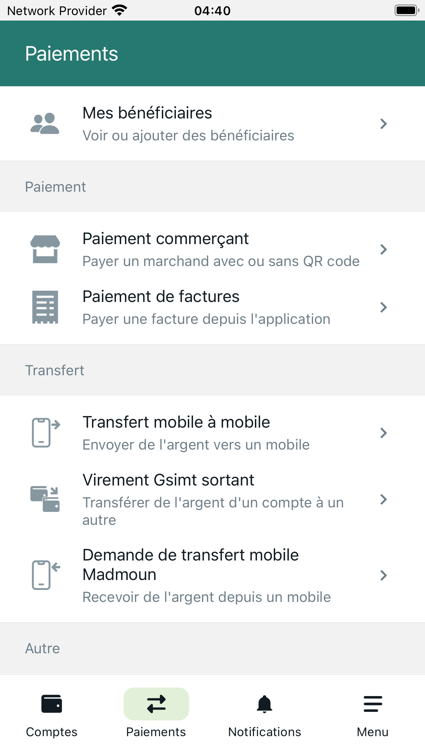Expand Virement Gsimt sortant chevron
425x756 pixels.
(384, 499)
